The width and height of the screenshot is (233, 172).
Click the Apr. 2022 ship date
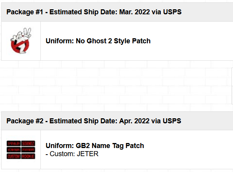pos(134,121)
